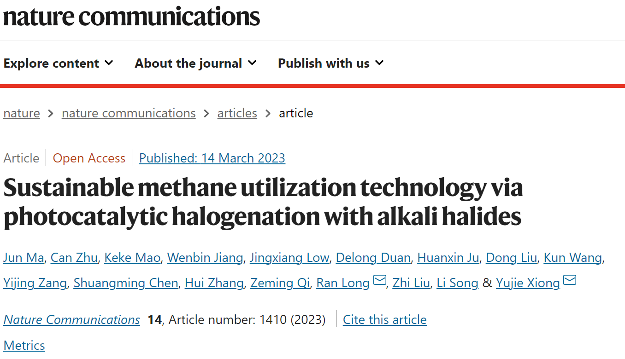This screenshot has height=359, width=625.
Task: Open author Jun Ma's profile link
Action: pyautogui.click(x=24, y=258)
